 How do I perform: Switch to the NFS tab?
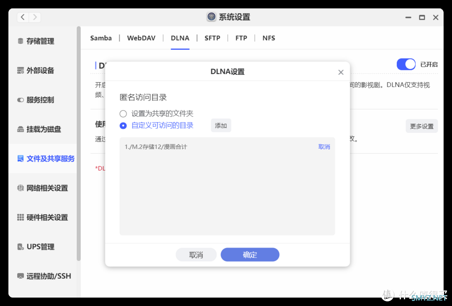tap(269, 38)
